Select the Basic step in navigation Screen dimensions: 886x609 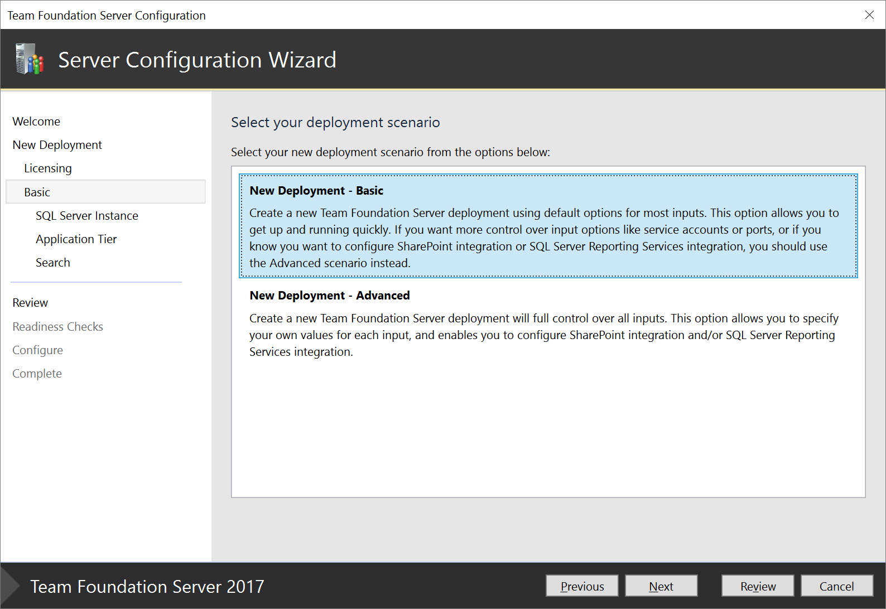click(x=105, y=192)
